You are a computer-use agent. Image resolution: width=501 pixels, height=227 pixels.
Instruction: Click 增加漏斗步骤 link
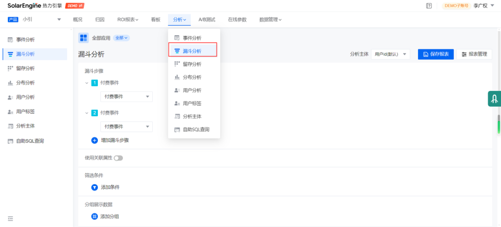[x=115, y=140]
